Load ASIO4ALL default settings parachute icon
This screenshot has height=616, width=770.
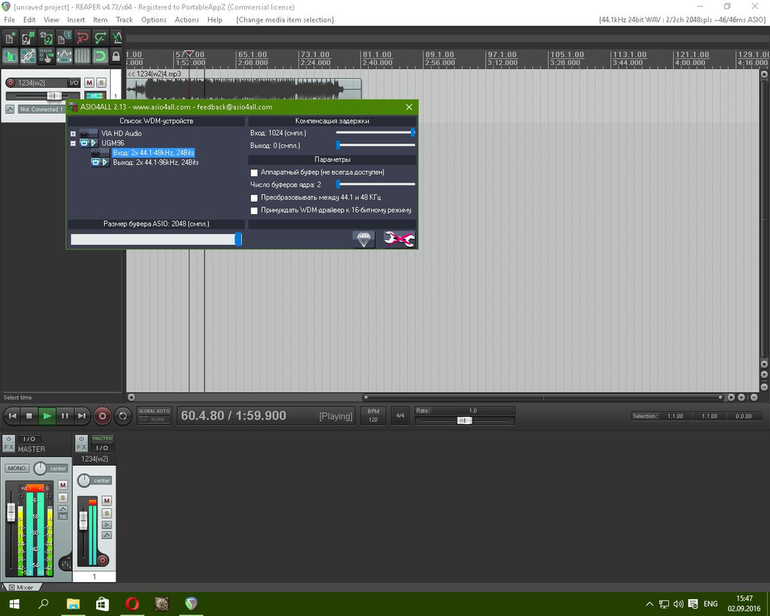click(363, 239)
